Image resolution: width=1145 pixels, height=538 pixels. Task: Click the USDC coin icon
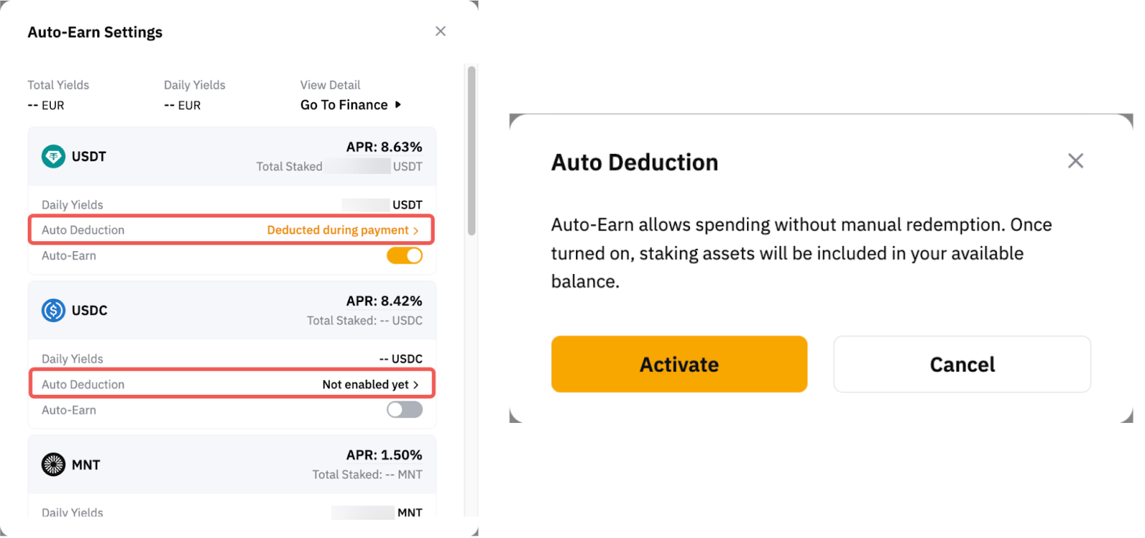click(x=53, y=310)
